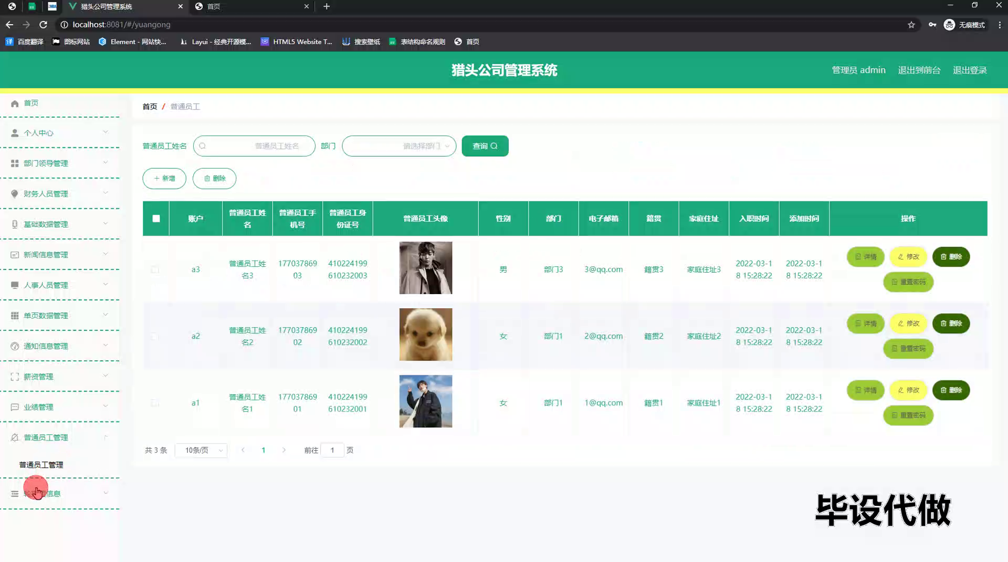
Task: Click the browser address bar
Action: pyautogui.click(x=483, y=25)
